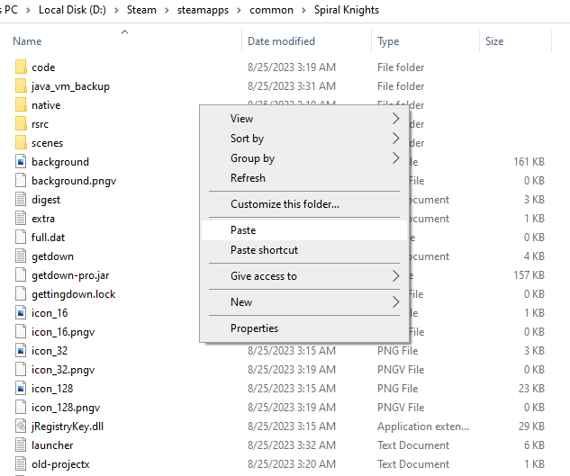
Task: Select the java_vm_backup folder icon
Action: pyautogui.click(x=22, y=86)
